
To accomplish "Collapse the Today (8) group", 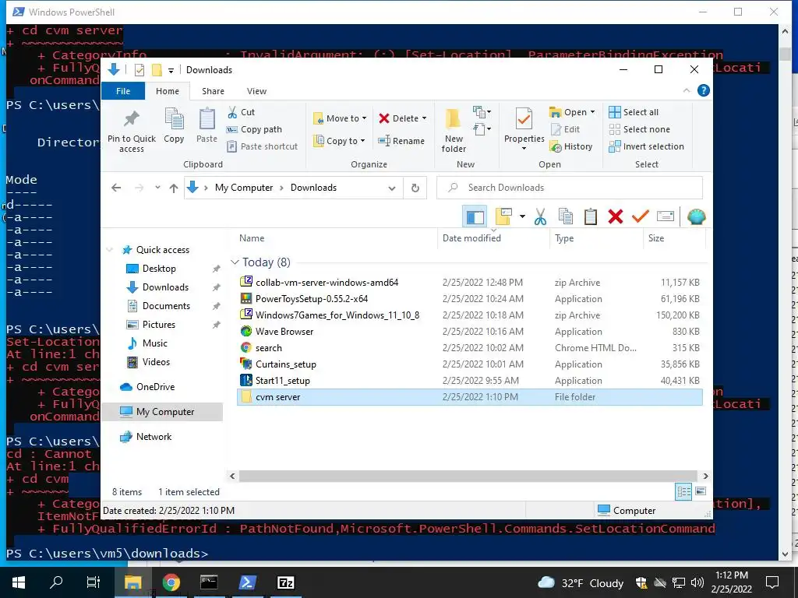I will 235,262.
